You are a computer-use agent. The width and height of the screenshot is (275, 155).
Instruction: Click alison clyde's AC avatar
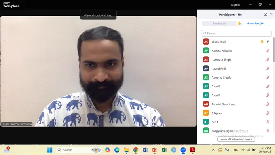[206, 42]
